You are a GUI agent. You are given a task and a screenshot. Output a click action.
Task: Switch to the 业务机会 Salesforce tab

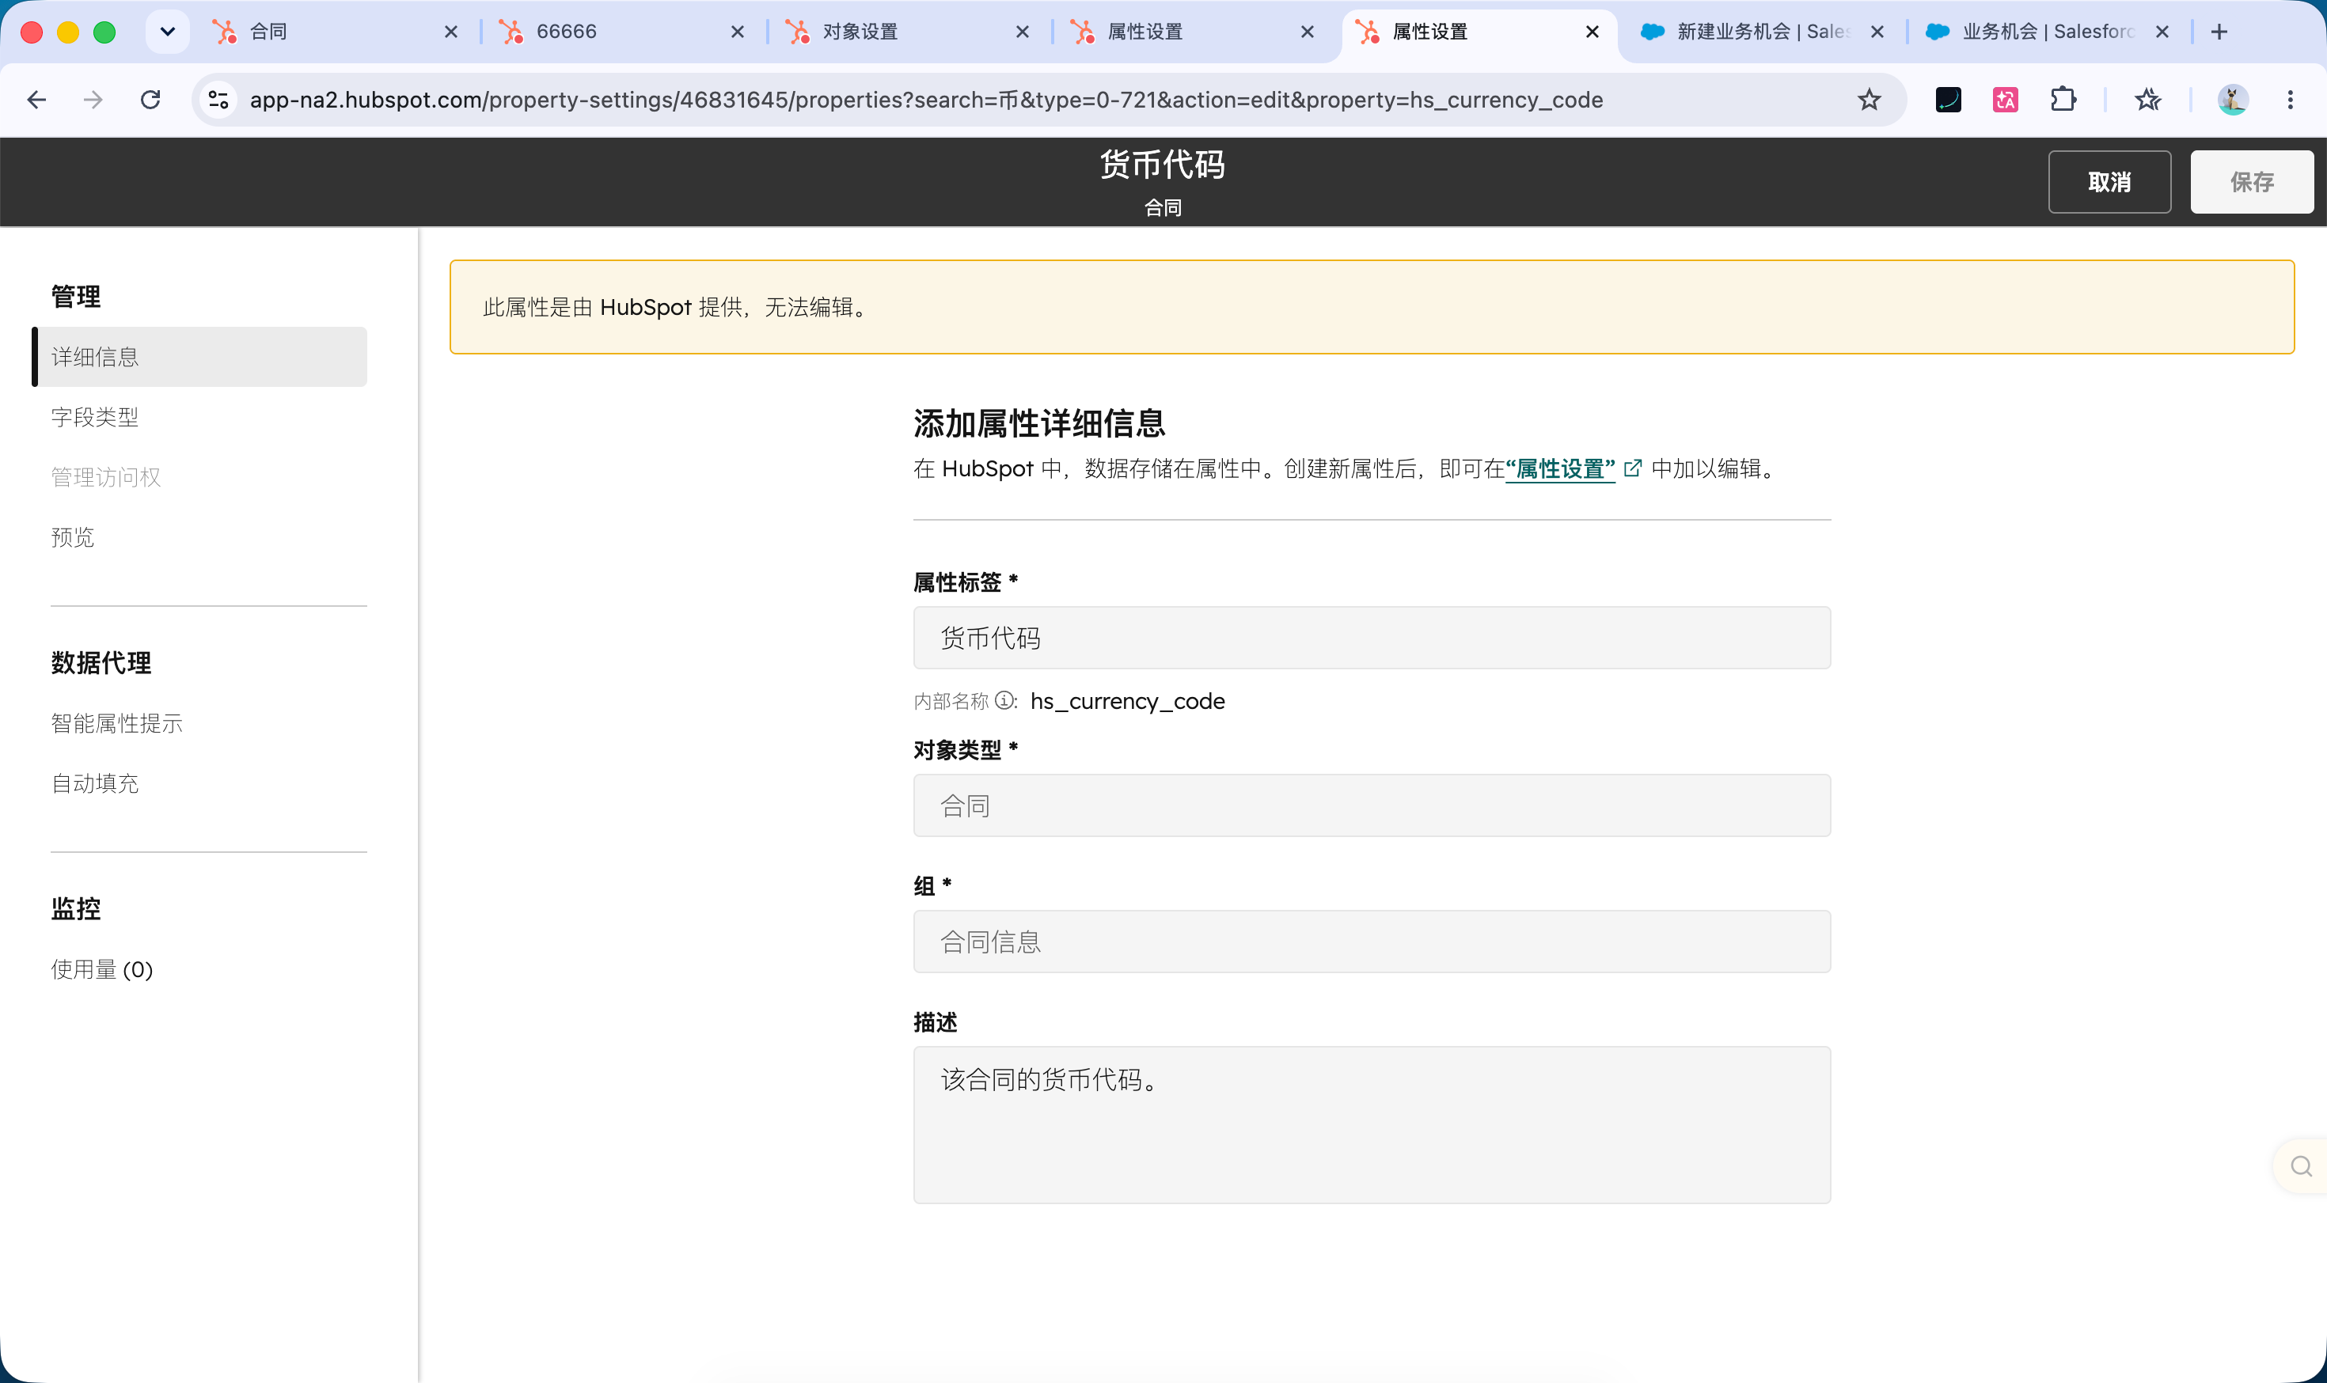[x=2048, y=32]
